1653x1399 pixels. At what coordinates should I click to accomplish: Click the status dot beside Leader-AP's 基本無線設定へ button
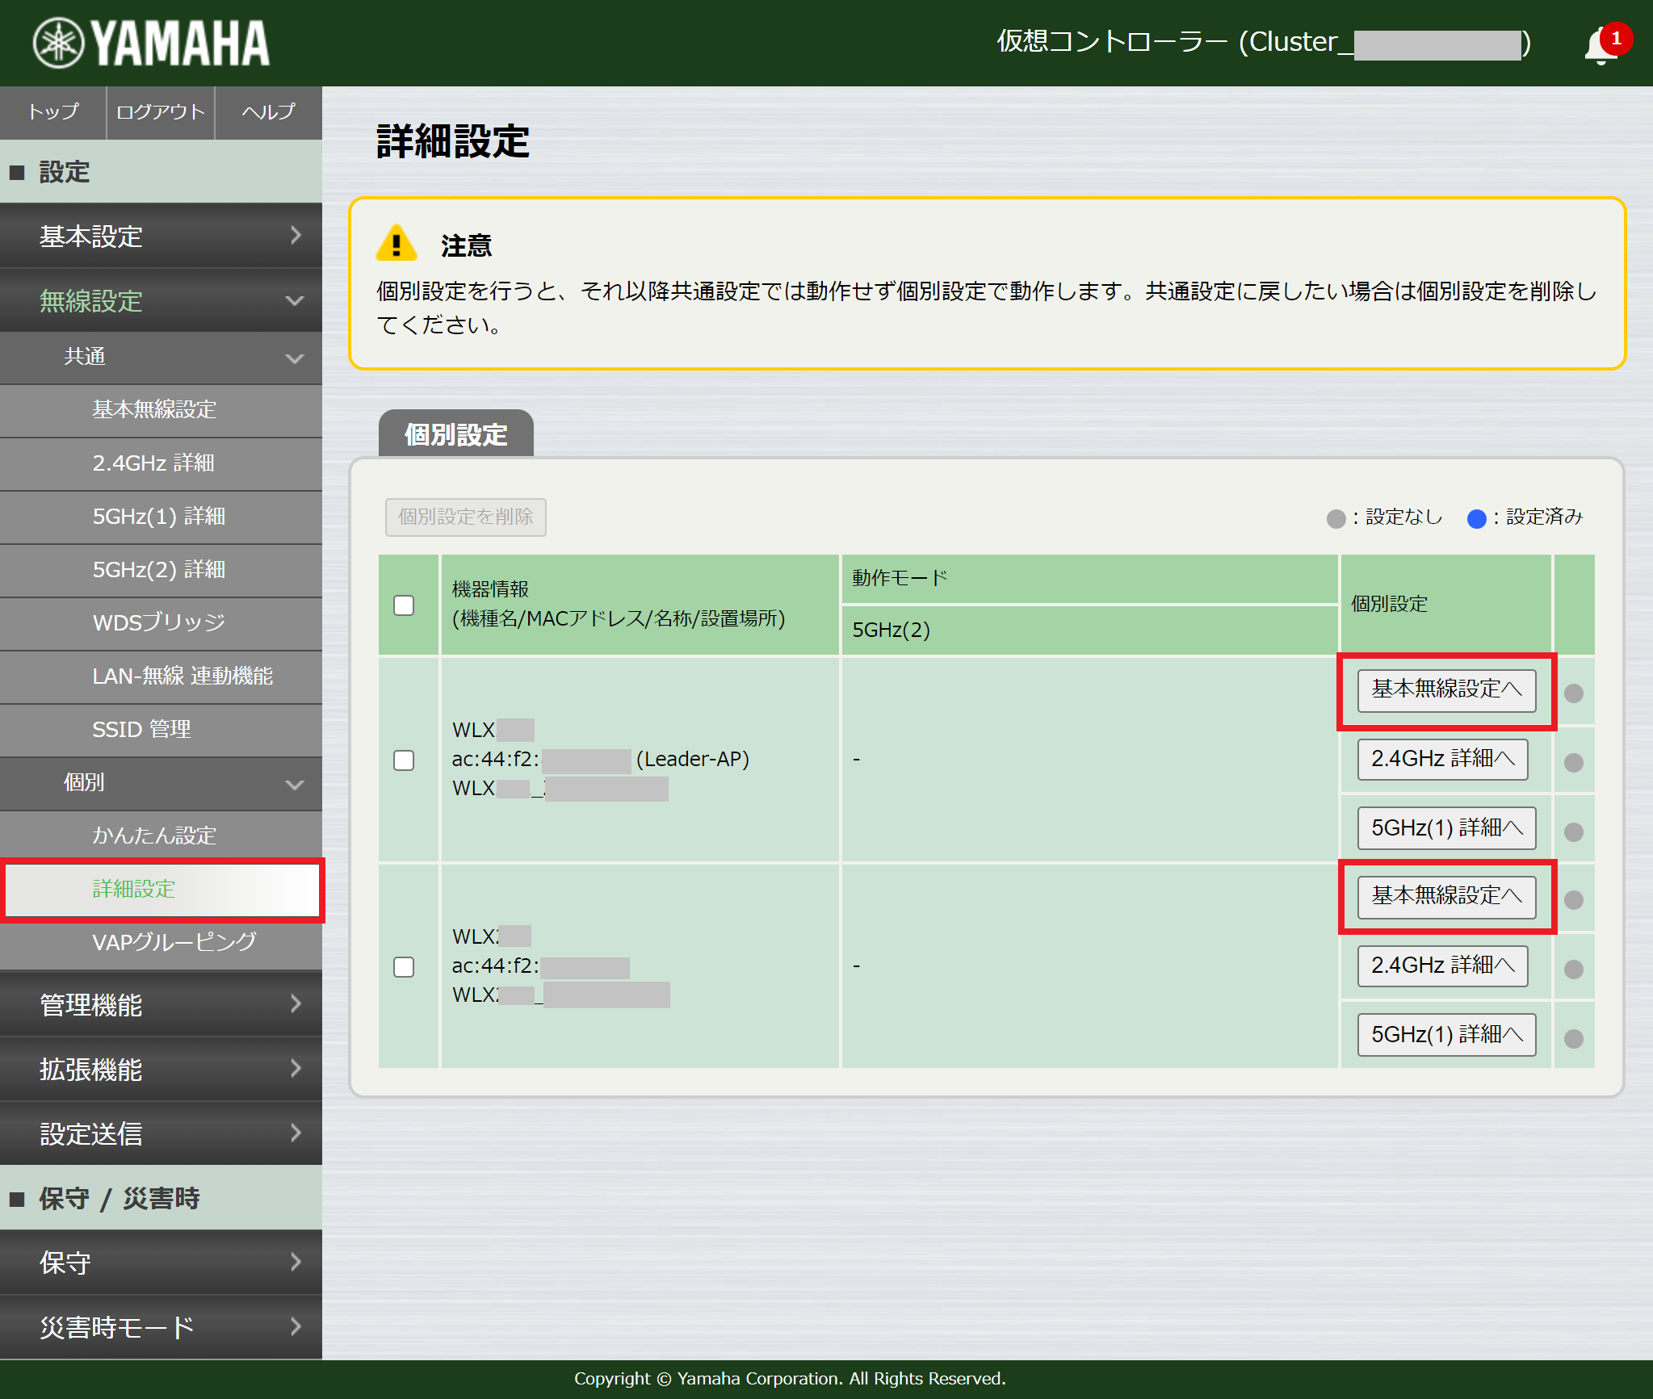pyautogui.click(x=1573, y=691)
